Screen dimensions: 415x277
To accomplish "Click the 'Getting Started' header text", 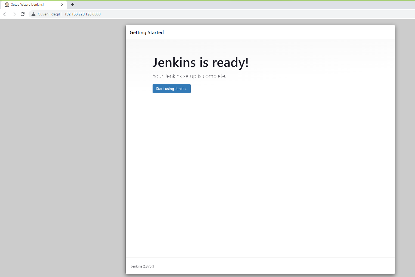I will (147, 33).
